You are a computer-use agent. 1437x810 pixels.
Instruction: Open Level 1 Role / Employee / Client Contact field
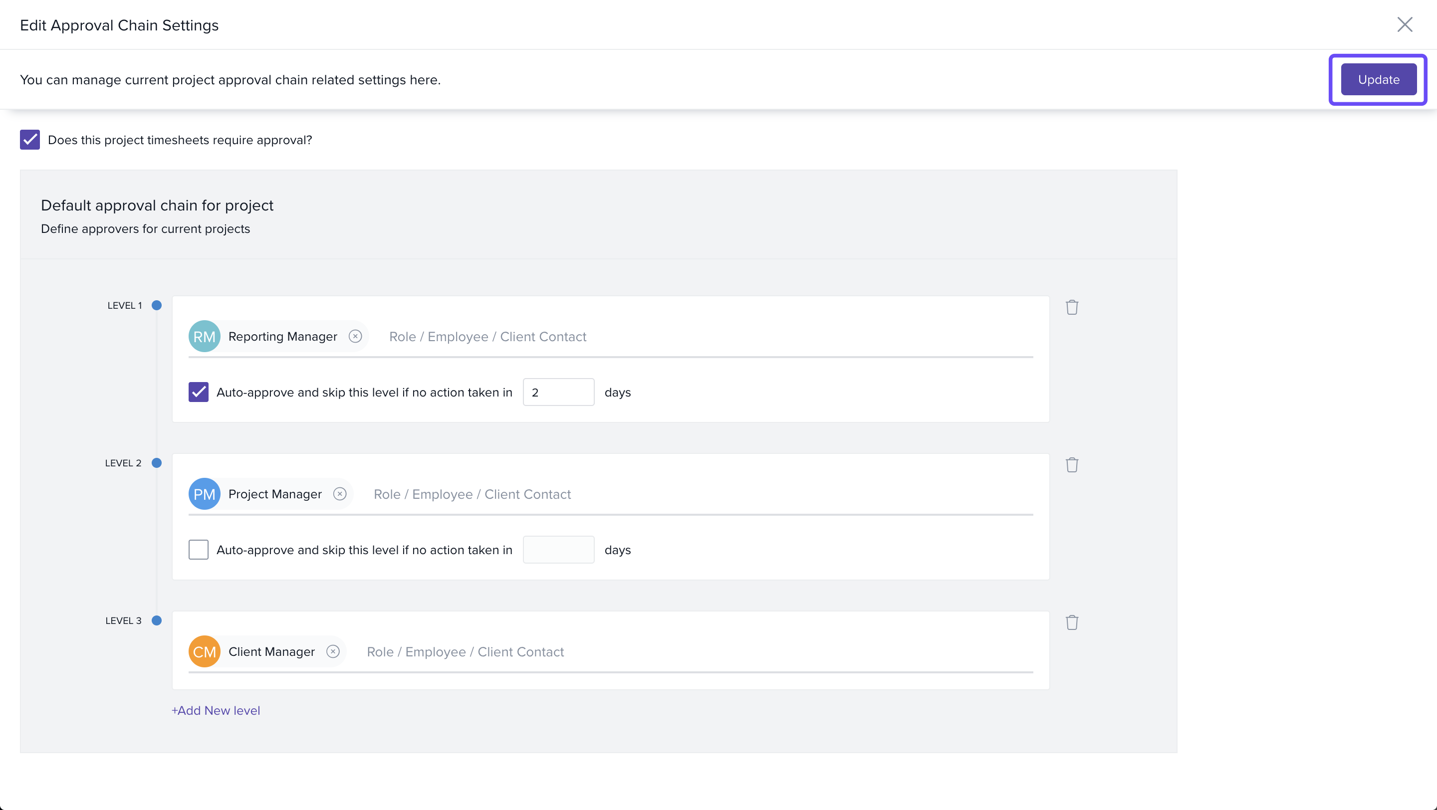click(x=670, y=337)
